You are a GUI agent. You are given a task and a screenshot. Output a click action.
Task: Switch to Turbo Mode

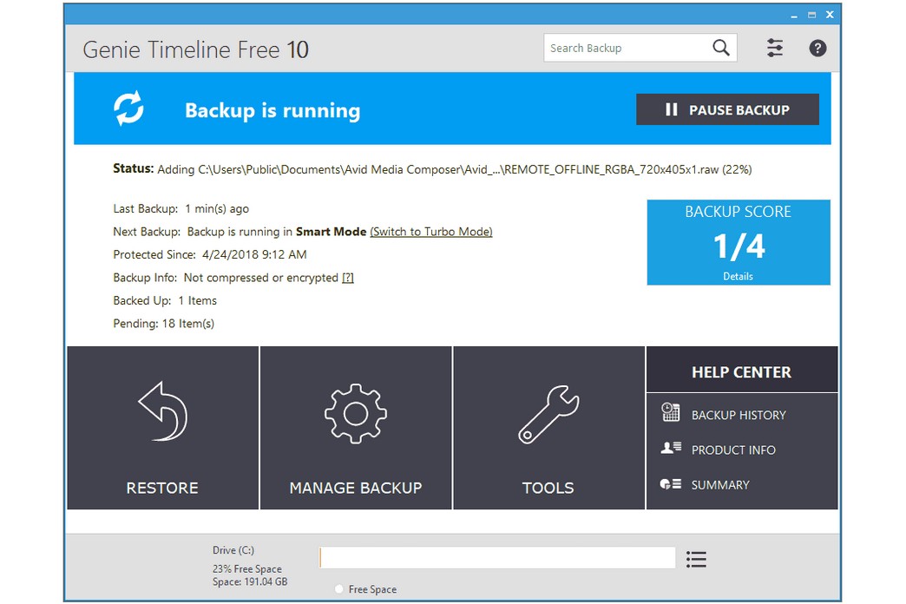[x=430, y=232]
